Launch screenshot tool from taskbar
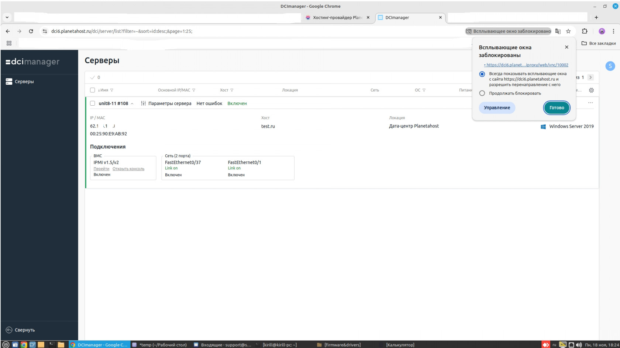This screenshot has height=348, width=620. point(15,345)
